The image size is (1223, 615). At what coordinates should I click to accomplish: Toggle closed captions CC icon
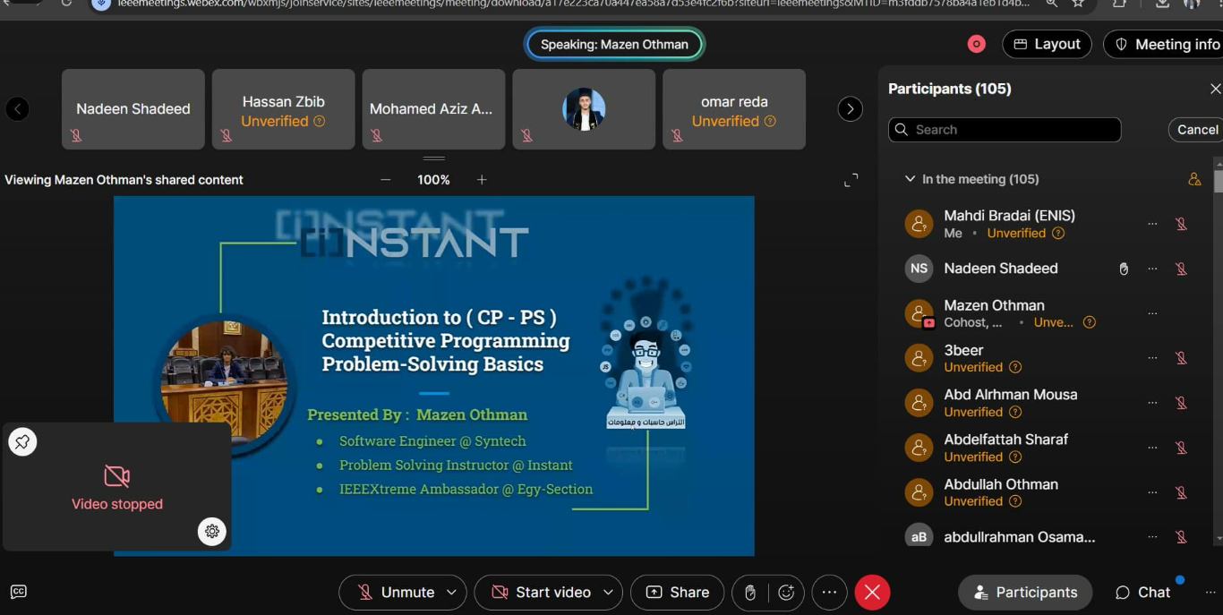(x=18, y=592)
